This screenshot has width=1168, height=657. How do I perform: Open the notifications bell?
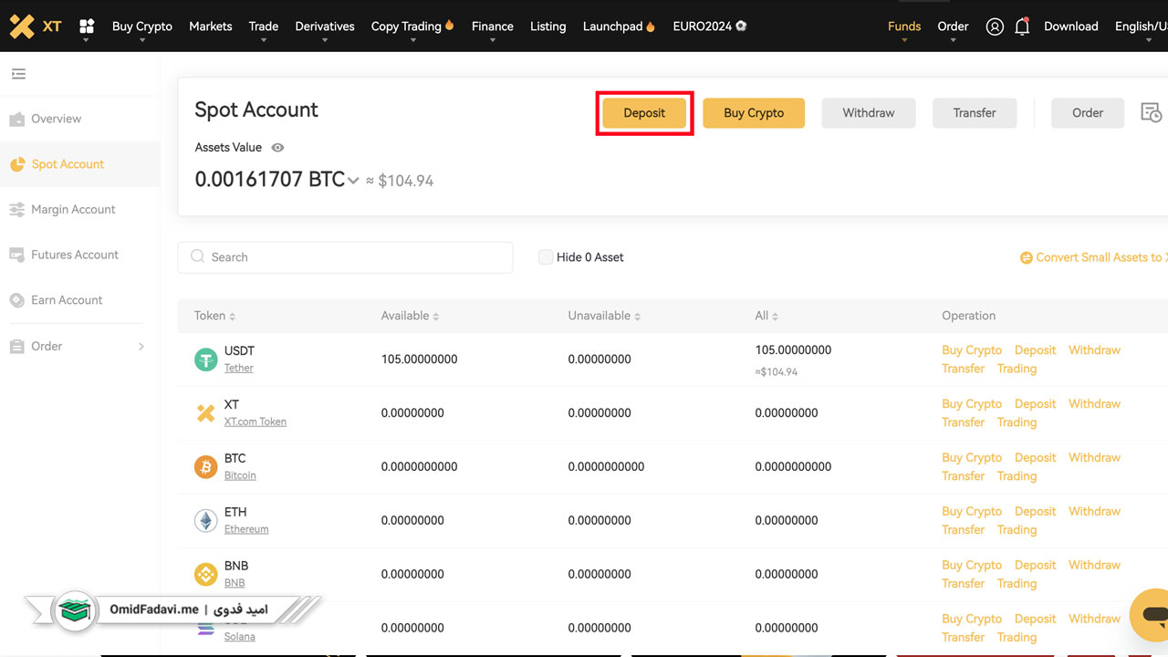(x=1022, y=26)
